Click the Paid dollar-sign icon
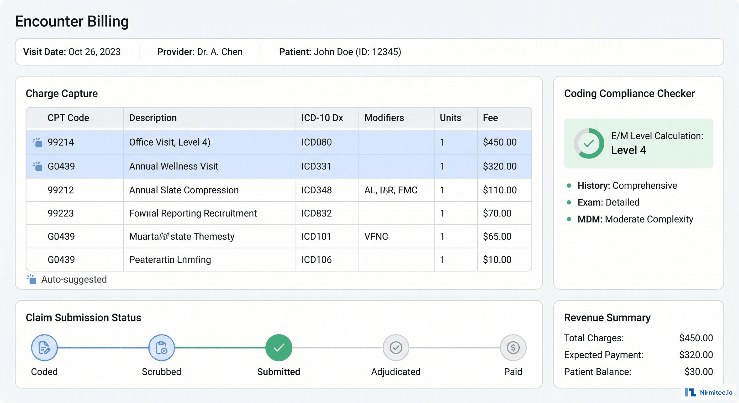The height and width of the screenshot is (403, 739). click(513, 347)
